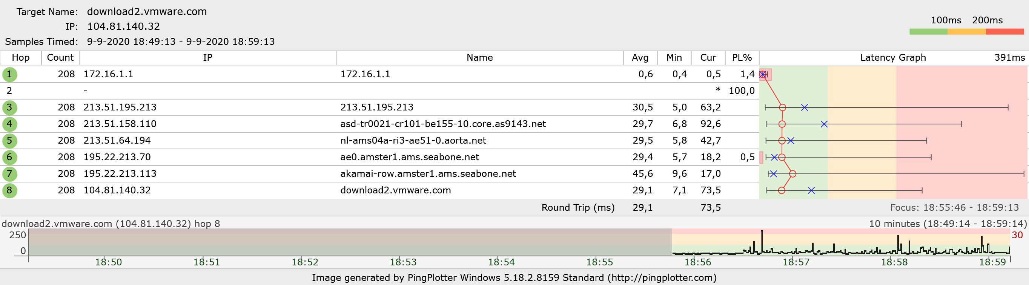Image resolution: width=1029 pixels, height=285 pixels.
Task: Click the 18:57 mark on timeline graph
Action: coord(796,262)
